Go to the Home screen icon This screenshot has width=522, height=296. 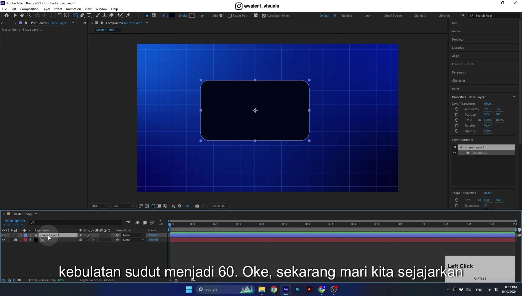7,16
